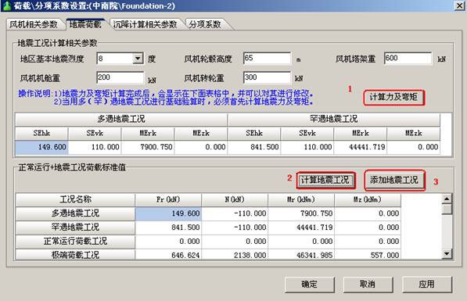Select N cell in 正常运行荷载工况 row
Viewport: 467px width, 301px height.
coord(235,242)
